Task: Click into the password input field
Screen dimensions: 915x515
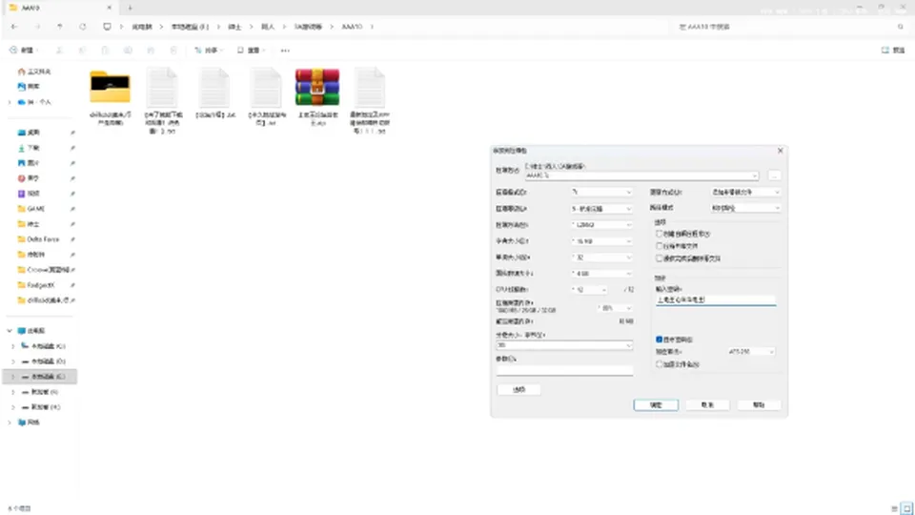Action: [716, 300]
